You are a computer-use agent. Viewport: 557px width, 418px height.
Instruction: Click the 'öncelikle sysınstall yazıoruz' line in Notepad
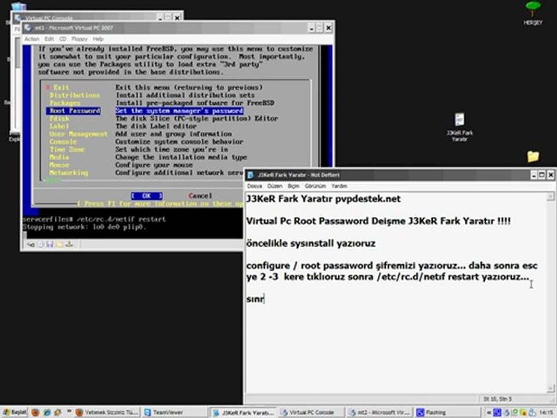(310, 243)
